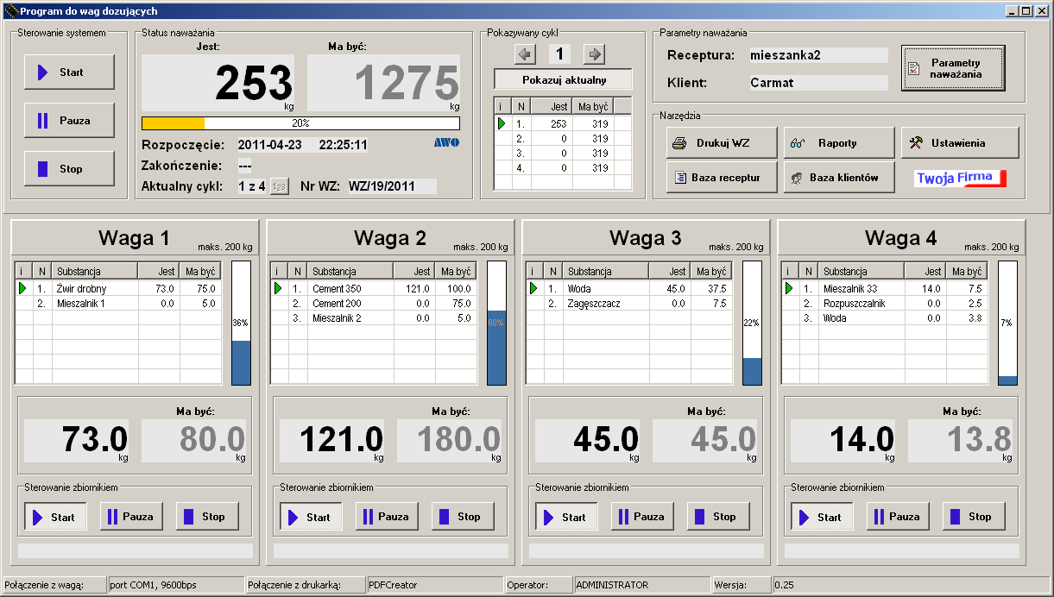Click Receptura field mieszanka2

pos(818,55)
